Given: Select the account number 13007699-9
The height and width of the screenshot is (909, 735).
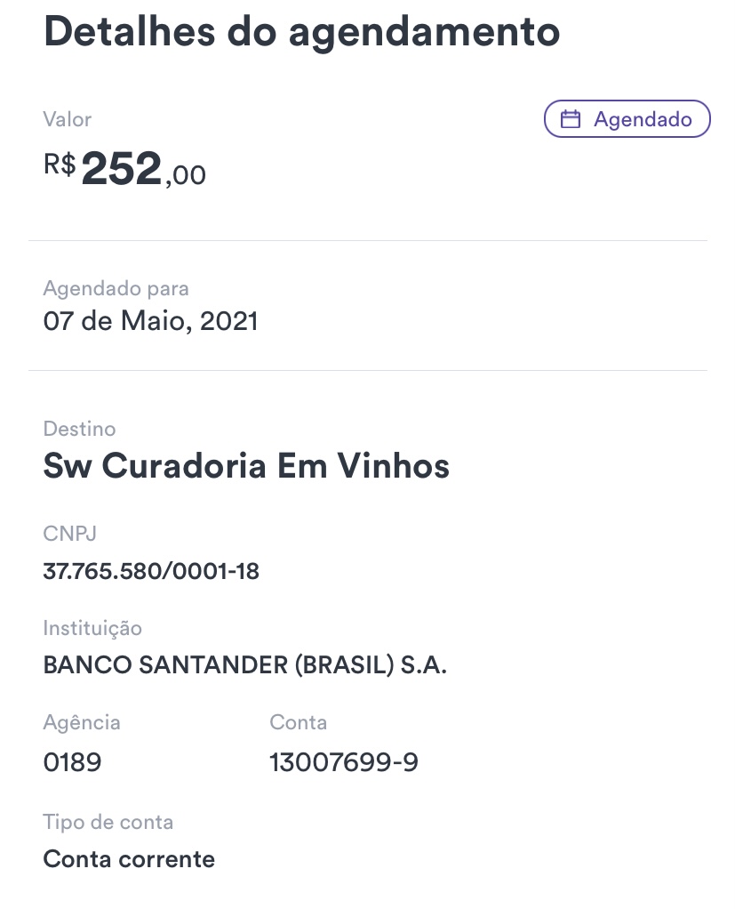Looking at the screenshot, I should [343, 762].
